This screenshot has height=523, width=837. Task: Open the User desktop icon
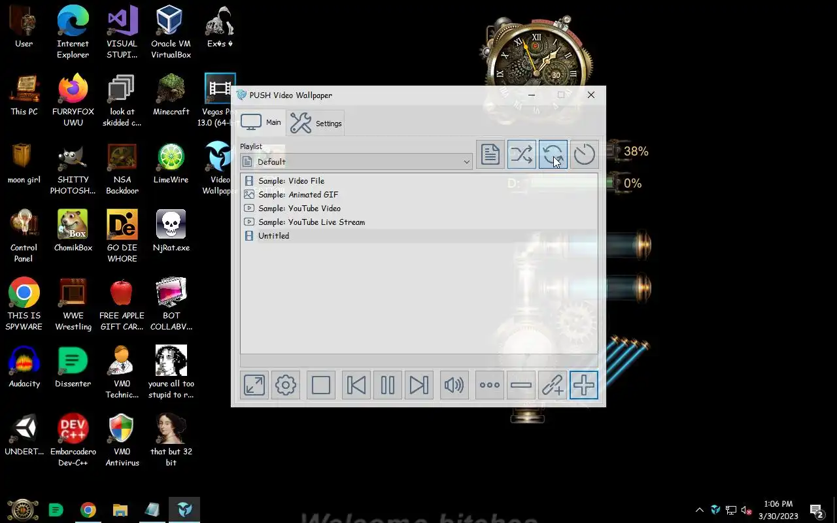click(x=24, y=27)
